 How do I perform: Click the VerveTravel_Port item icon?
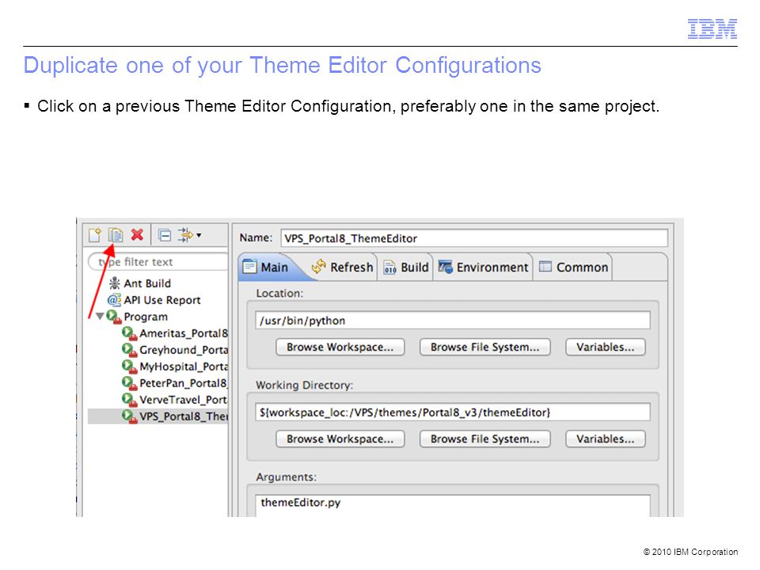pyautogui.click(x=129, y=400)
